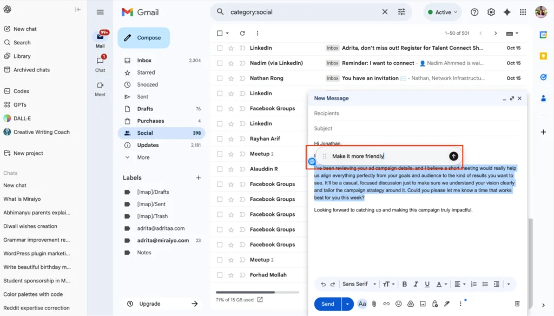
Task: Insert files using Google Drive
Action: pos(411,304)
